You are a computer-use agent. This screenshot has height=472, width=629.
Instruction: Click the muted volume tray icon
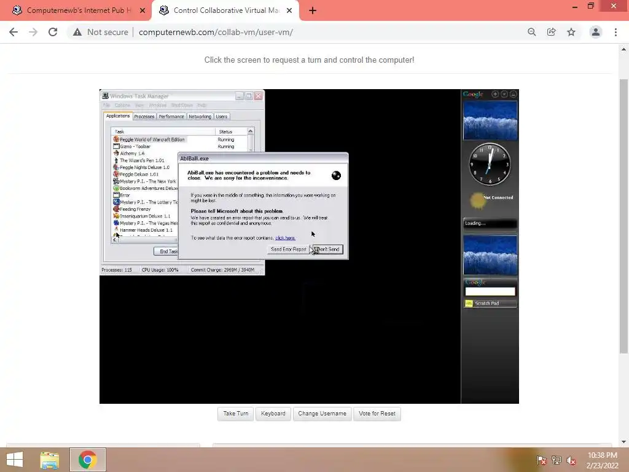coord(571,460)
